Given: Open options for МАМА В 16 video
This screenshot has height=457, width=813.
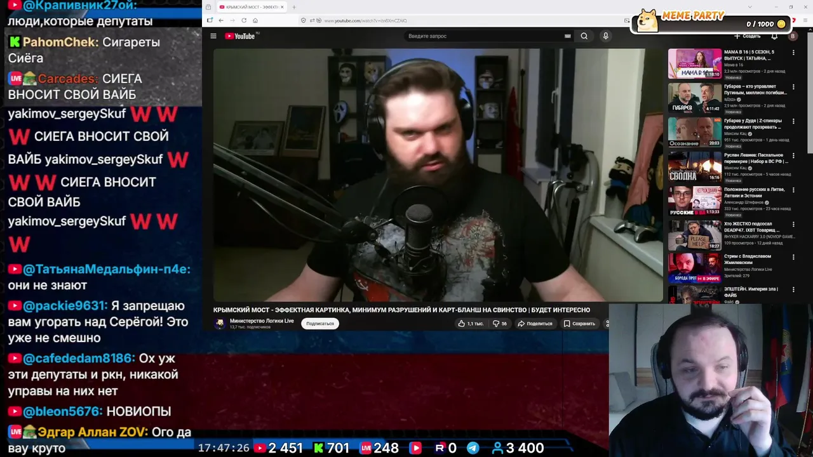Looking at the screenshot, I should (x=793, y=53).
